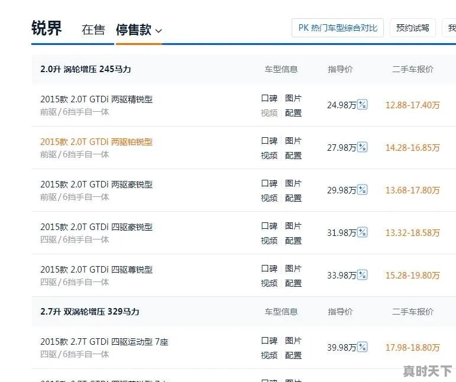The width and height of the screenshot is (456, 382).
Task: Open 视频 for 四驱尊锐型 row
Action: tap(269, 283)
